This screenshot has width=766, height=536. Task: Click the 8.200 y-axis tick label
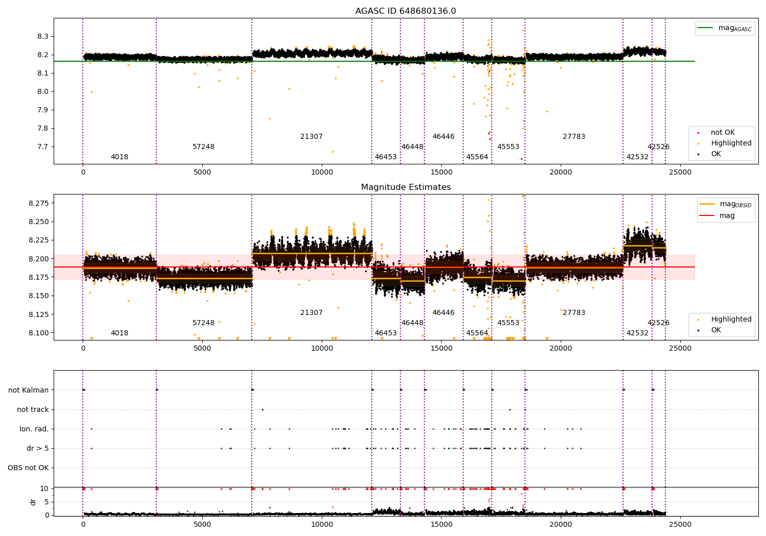tap(39, 259)
